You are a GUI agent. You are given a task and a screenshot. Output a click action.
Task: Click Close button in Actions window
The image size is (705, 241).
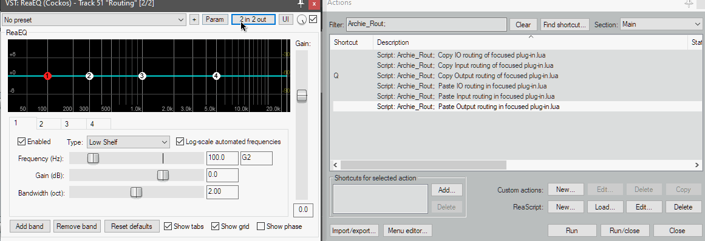[677, 231]
